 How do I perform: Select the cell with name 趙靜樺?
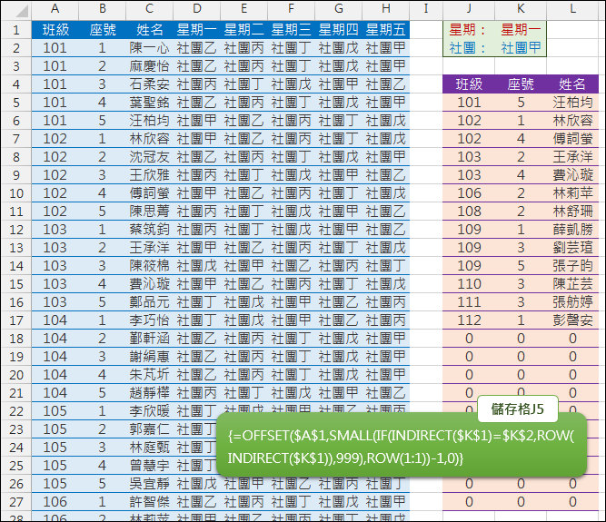[150, 393]
